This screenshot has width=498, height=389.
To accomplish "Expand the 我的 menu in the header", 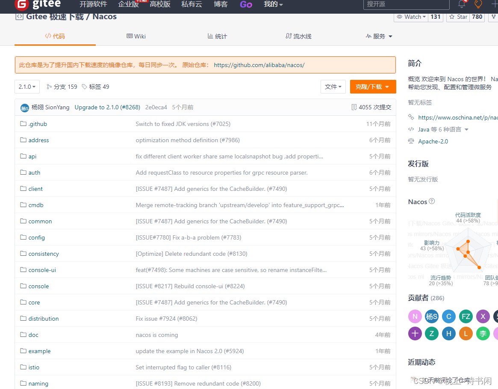I will [273, 4].
